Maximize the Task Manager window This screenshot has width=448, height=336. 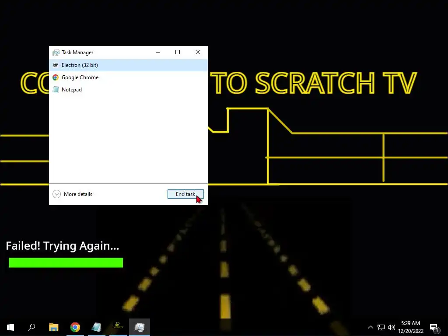178,52
